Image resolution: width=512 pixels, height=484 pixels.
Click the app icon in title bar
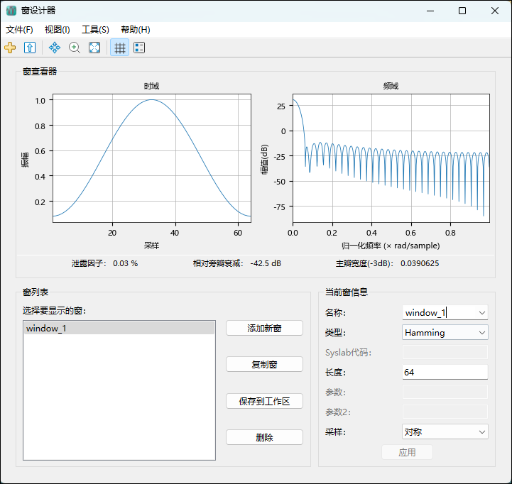(x=11, y=11)
